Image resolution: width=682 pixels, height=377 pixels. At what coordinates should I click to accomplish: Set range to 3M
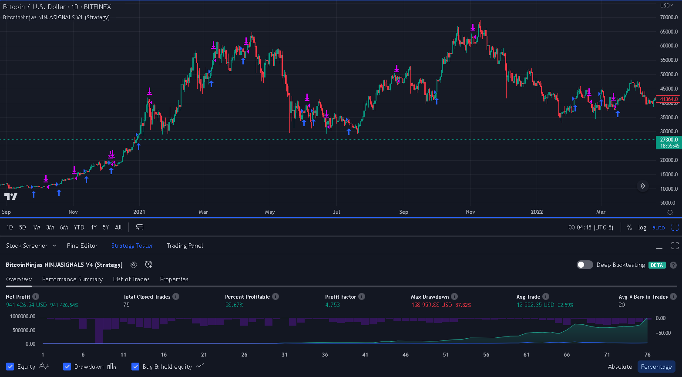click(x=50, y=227)
